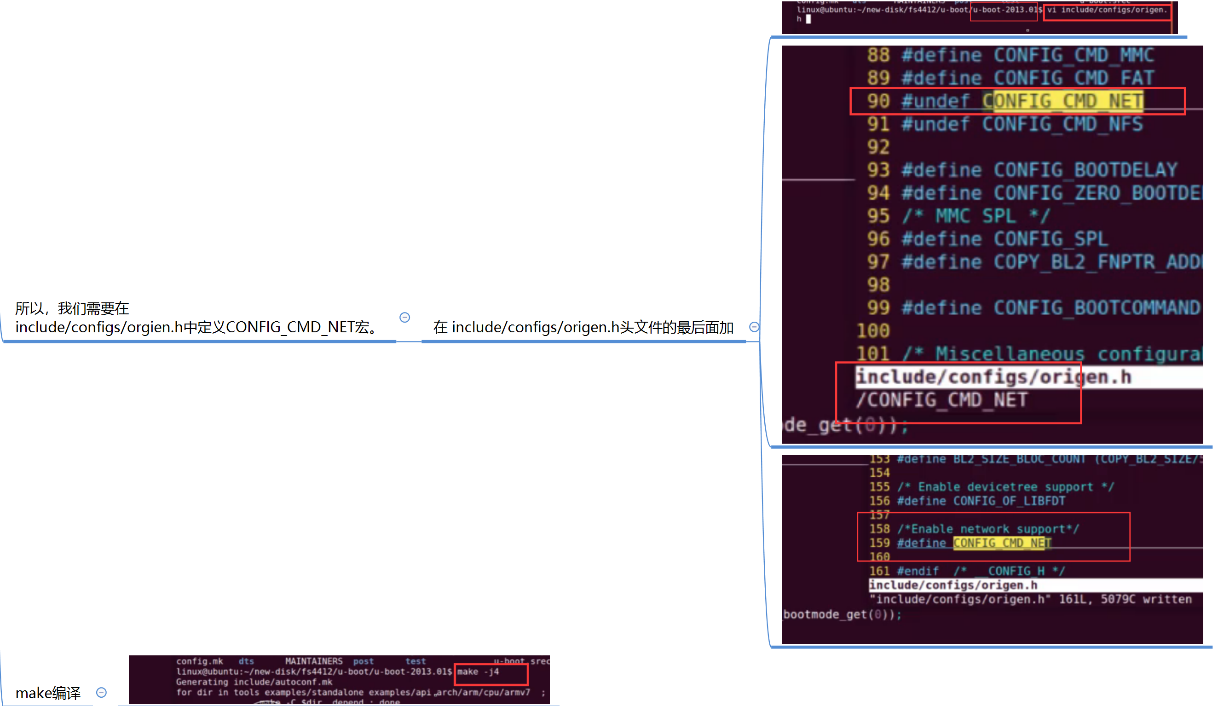Click the include/configs/origen.h status bar in large screenshot
This screenshot has width=1218, height=706.
(993, 376)
